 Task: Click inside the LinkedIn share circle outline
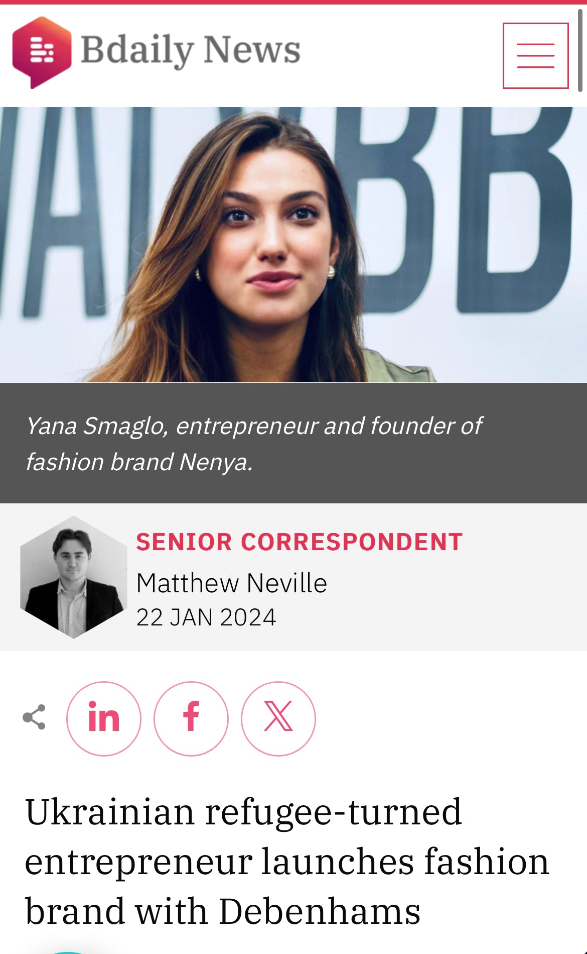[x=103, y=717]
